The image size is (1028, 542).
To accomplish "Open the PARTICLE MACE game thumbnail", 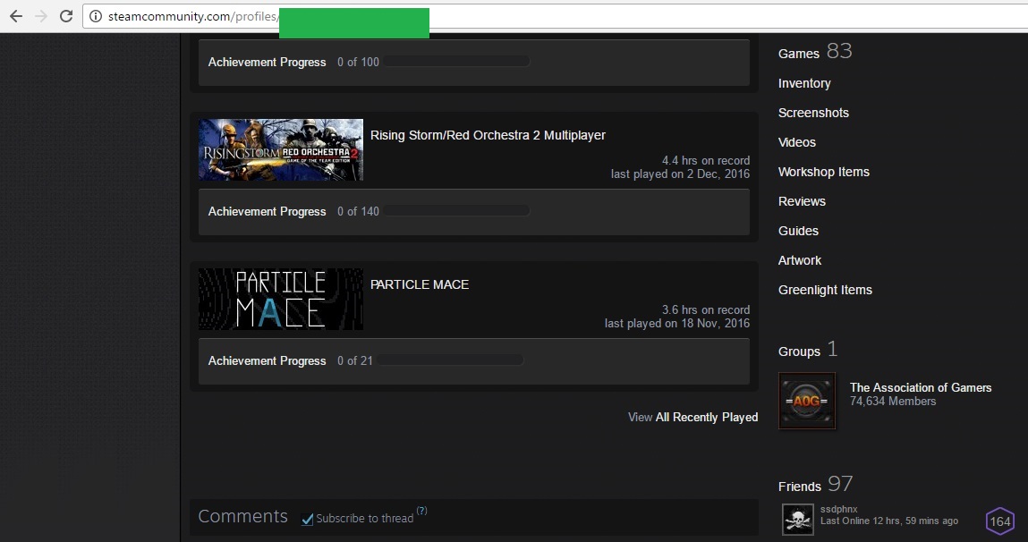I will tap(281, 300).
